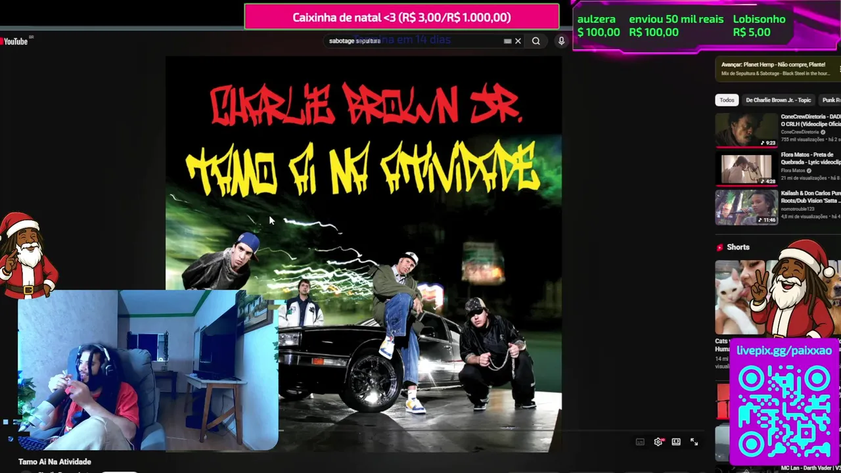Open the player settings gear
Viewport: 841px width, 473px height.
658,442
